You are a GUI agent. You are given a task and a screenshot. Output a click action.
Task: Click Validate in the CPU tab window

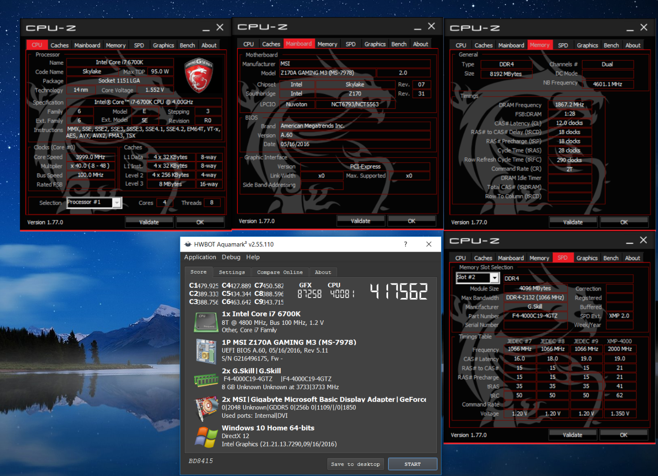pos(149,222)
